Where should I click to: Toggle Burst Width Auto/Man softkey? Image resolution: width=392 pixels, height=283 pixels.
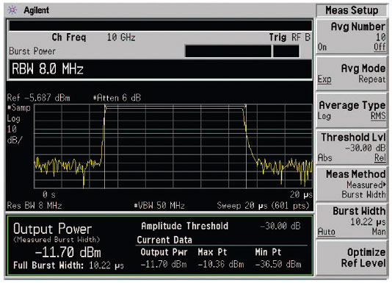point(352,221)
